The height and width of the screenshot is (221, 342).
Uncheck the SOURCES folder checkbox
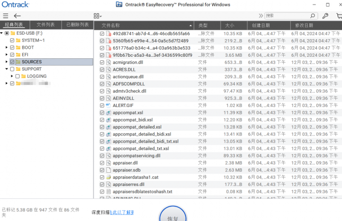coord(12,62)
